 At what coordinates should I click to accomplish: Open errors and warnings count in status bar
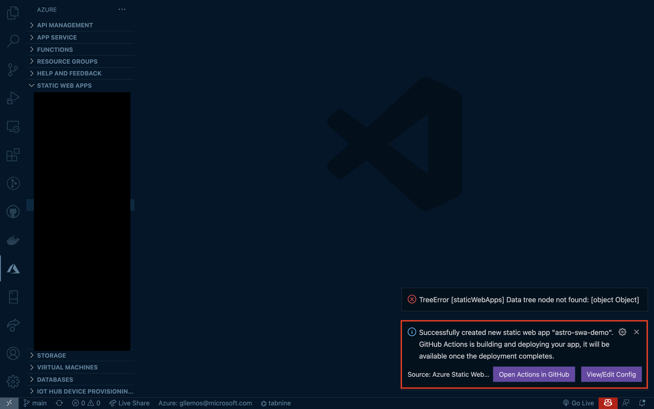(x=86, y=403)
